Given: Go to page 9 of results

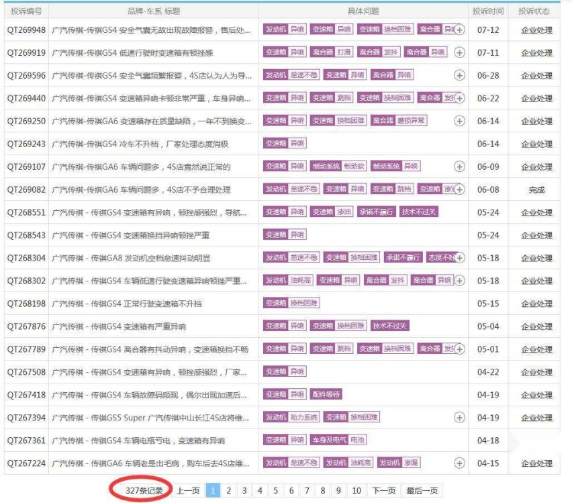Looking at the screenshot, I should tap(338, 490).
